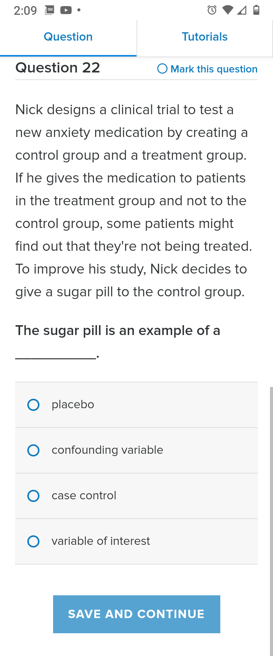Tap the cellular signal icon
The width and height of the screenshot is (273, 656).
point(242,10)
